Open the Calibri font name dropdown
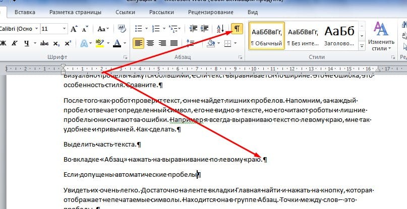This screenshot has height=209, width=407. click(37, 29)
